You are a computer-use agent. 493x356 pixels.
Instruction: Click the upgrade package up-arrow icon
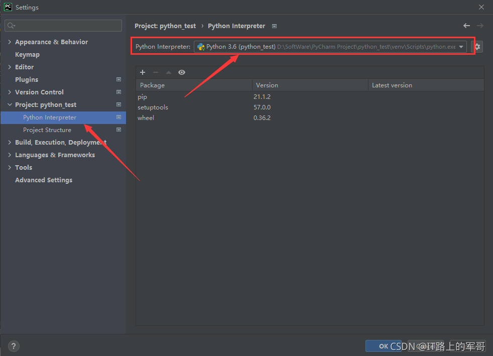(169, 72)
